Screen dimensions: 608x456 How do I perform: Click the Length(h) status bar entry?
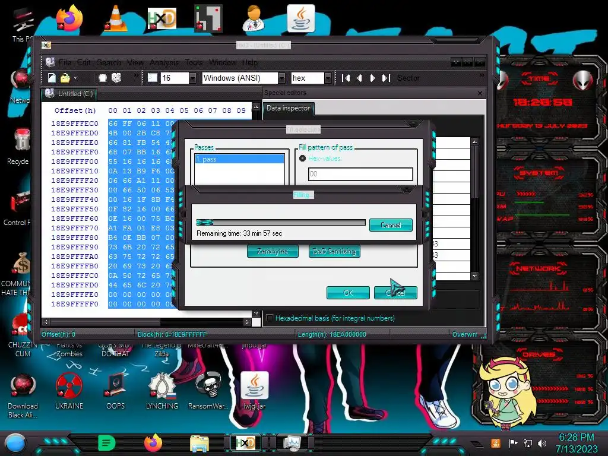click(332, 334)
